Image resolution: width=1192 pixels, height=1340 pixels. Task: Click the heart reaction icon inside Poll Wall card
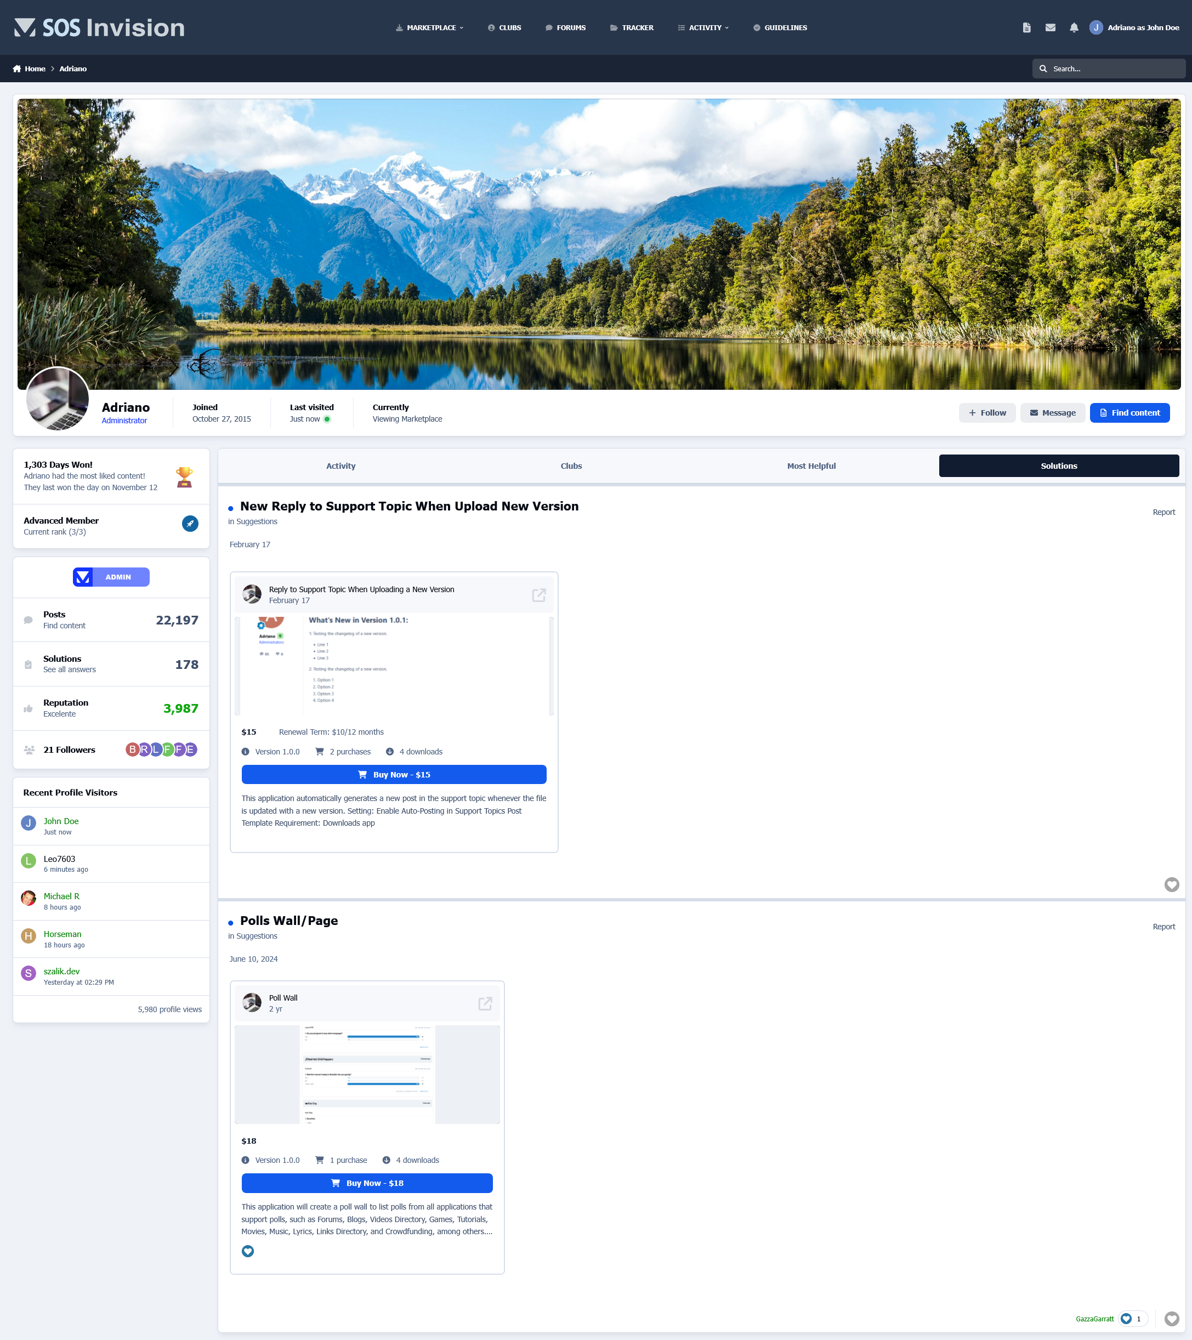(248, 1251)
